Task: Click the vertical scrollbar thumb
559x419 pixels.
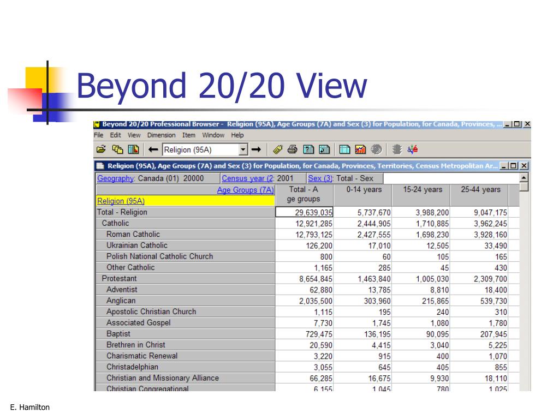Action: click(x=524, y=187)
